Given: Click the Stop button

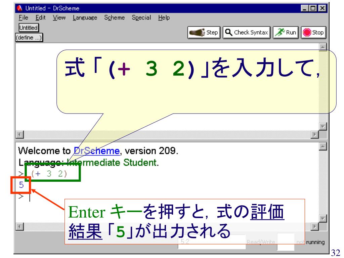Looking at the screenshot, I should tap(313, 33).
